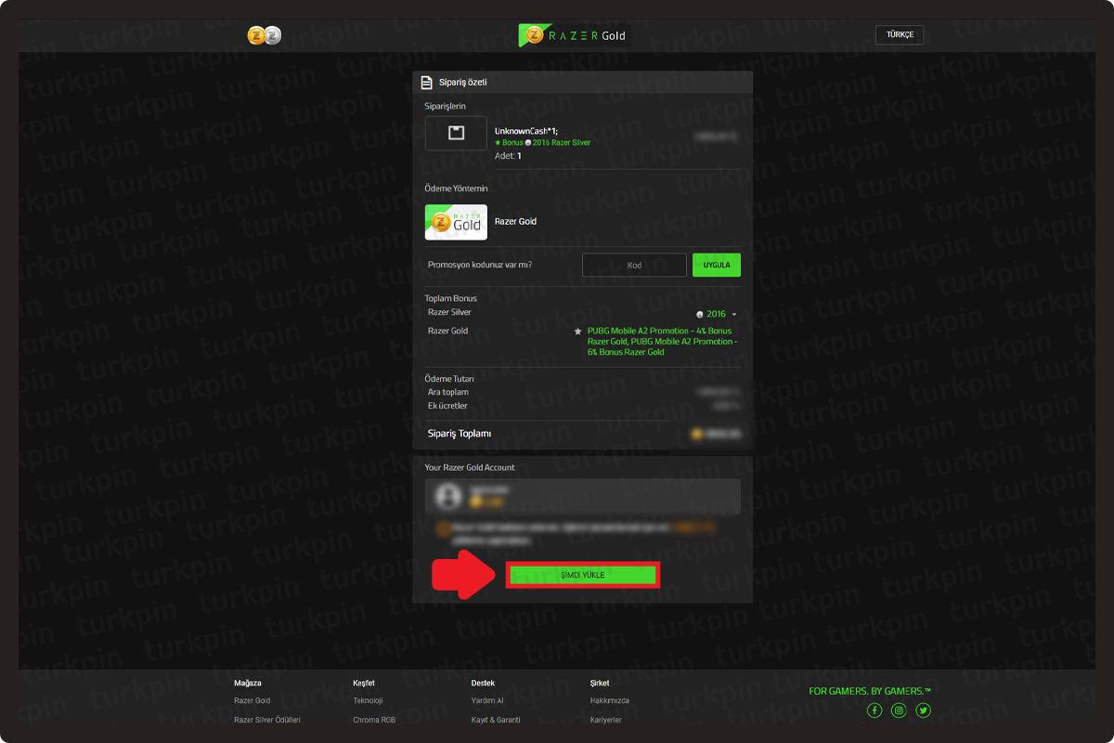Image resolution: width=1114 pixels, height=743 pixels.
Task: Open the Yardım Al footer link
Action: click(487, 701)
